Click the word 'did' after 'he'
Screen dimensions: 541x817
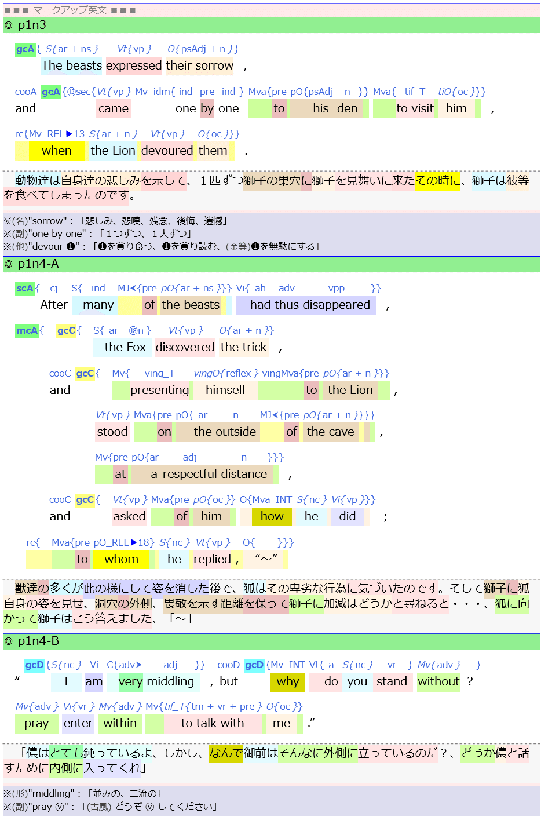point(348,516)
